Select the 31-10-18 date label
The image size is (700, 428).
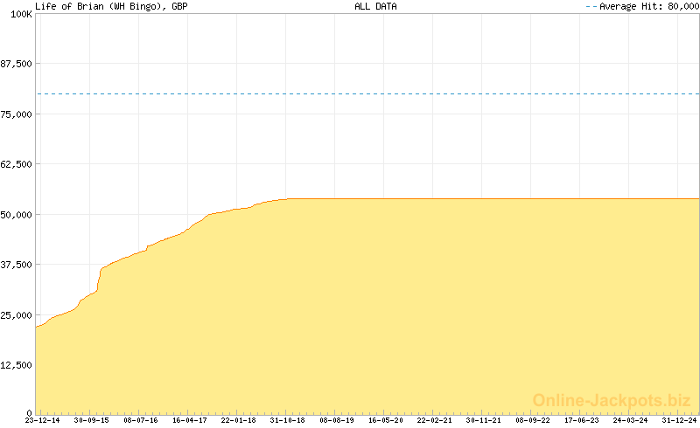288,420
